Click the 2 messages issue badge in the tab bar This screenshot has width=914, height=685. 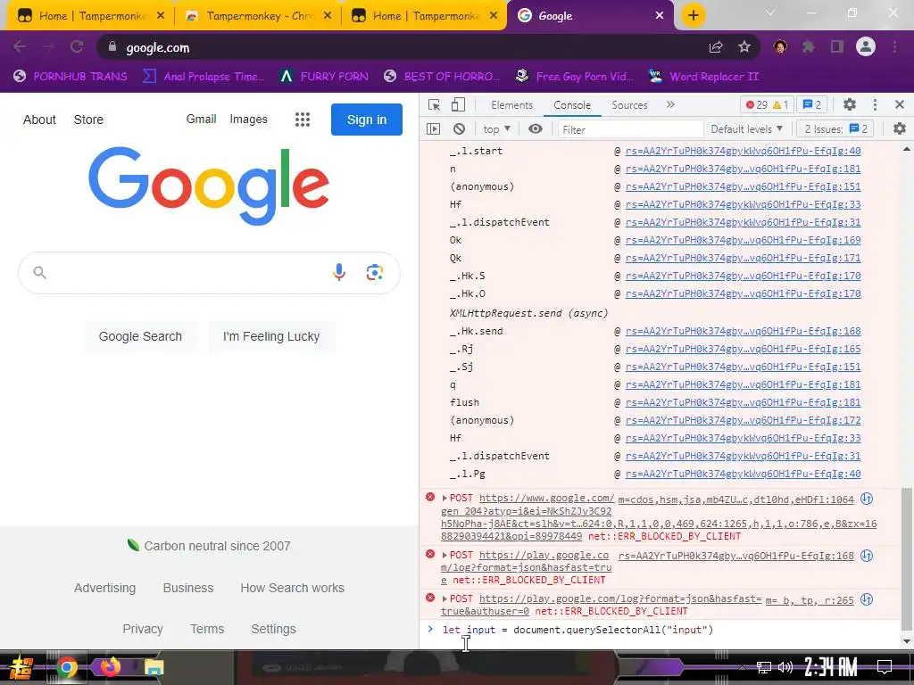(812, 105)
